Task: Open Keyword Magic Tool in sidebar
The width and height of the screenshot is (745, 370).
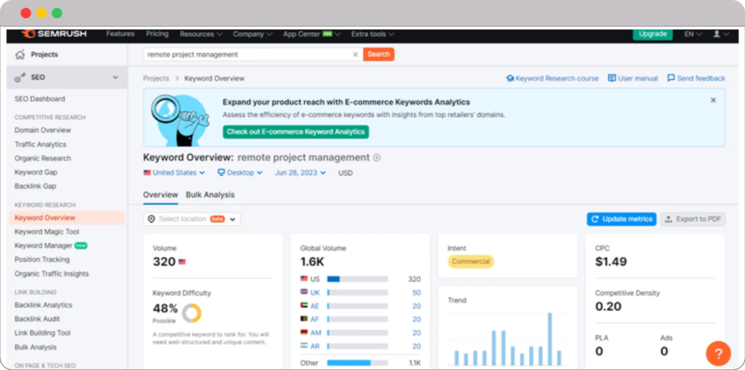Action: 47,232
